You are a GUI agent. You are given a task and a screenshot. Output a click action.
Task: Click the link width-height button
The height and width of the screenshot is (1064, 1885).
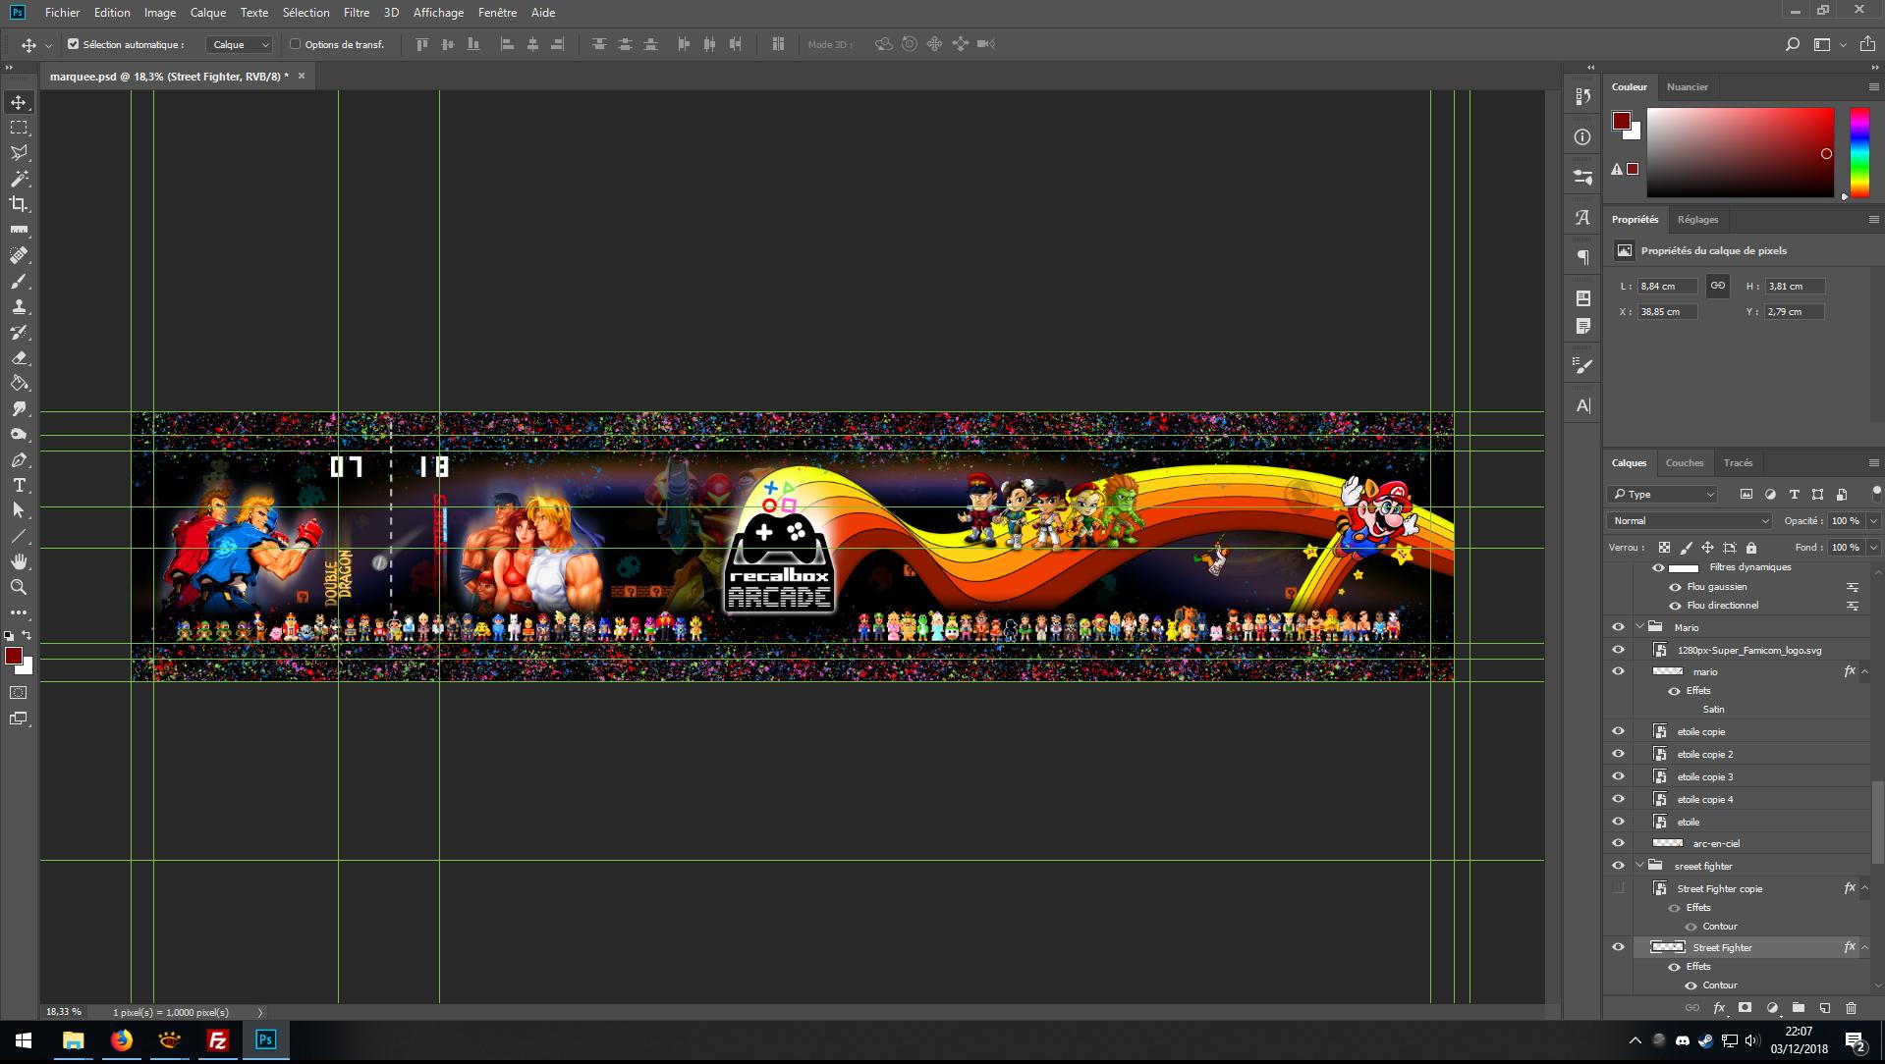(1717, 286)
